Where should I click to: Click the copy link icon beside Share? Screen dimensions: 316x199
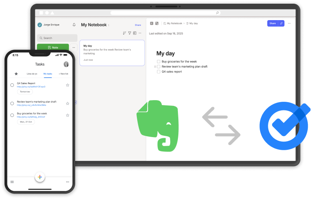pos(281,23)
